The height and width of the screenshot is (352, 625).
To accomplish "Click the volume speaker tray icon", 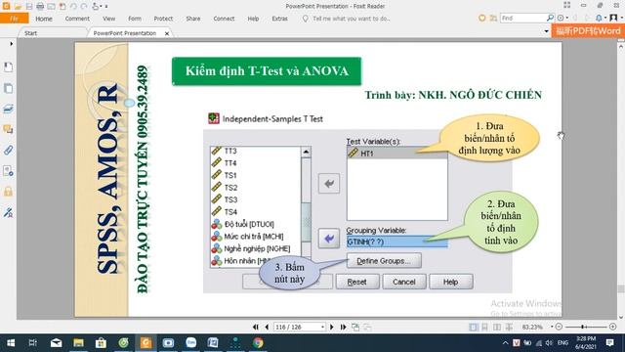I will point(549,343).
